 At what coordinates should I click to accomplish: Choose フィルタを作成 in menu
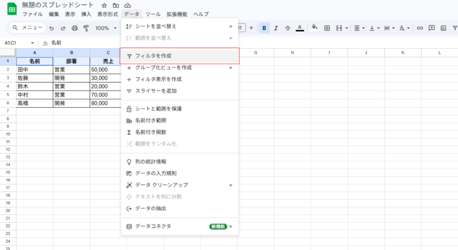point(180,56)
